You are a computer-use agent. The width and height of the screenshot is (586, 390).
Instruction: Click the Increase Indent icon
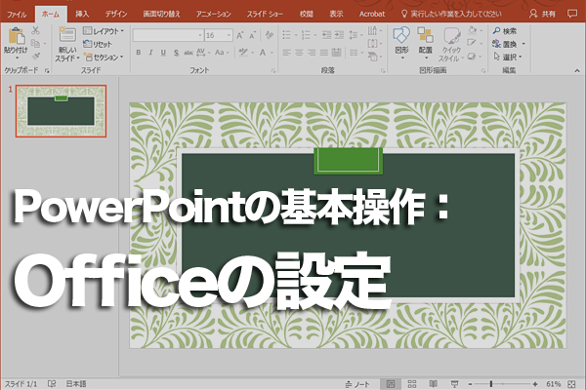pos(339,35)
